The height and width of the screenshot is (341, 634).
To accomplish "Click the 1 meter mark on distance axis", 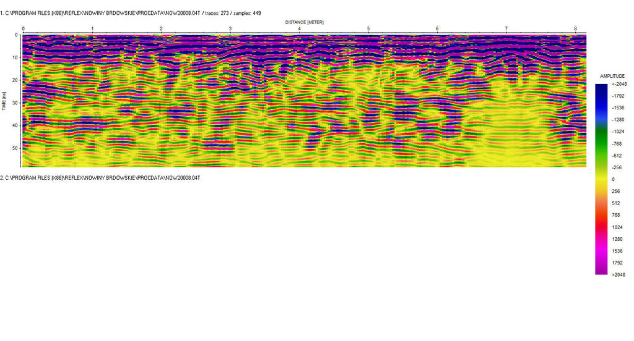I will pos(92,29).
